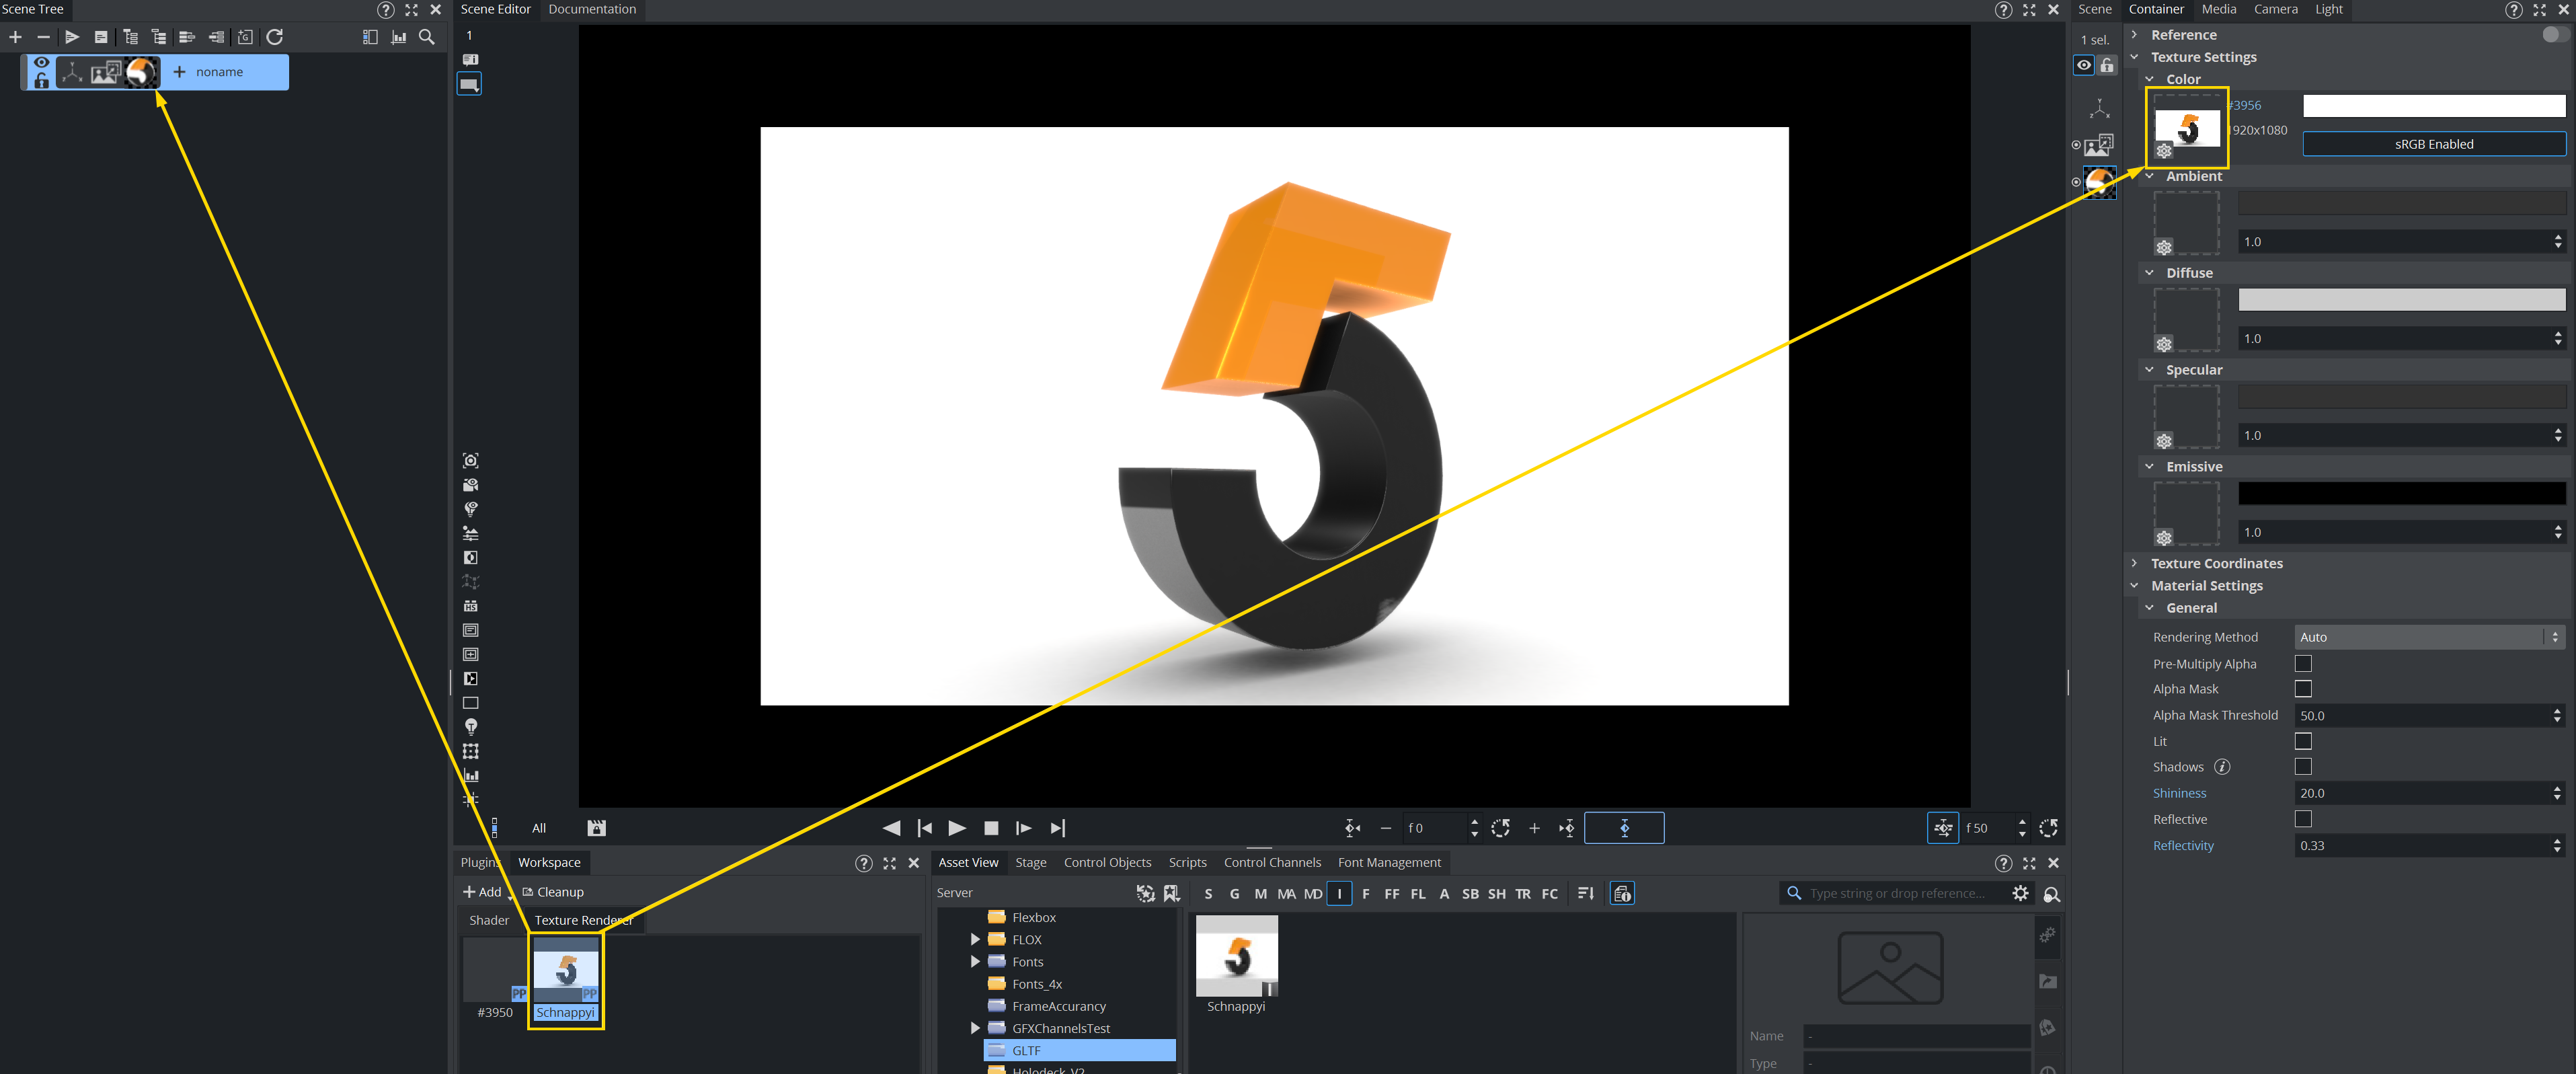This screenshot has width=2576, height=1074.
Task: Check the Reflective checkbox
Action: [x=2303, y=819]
